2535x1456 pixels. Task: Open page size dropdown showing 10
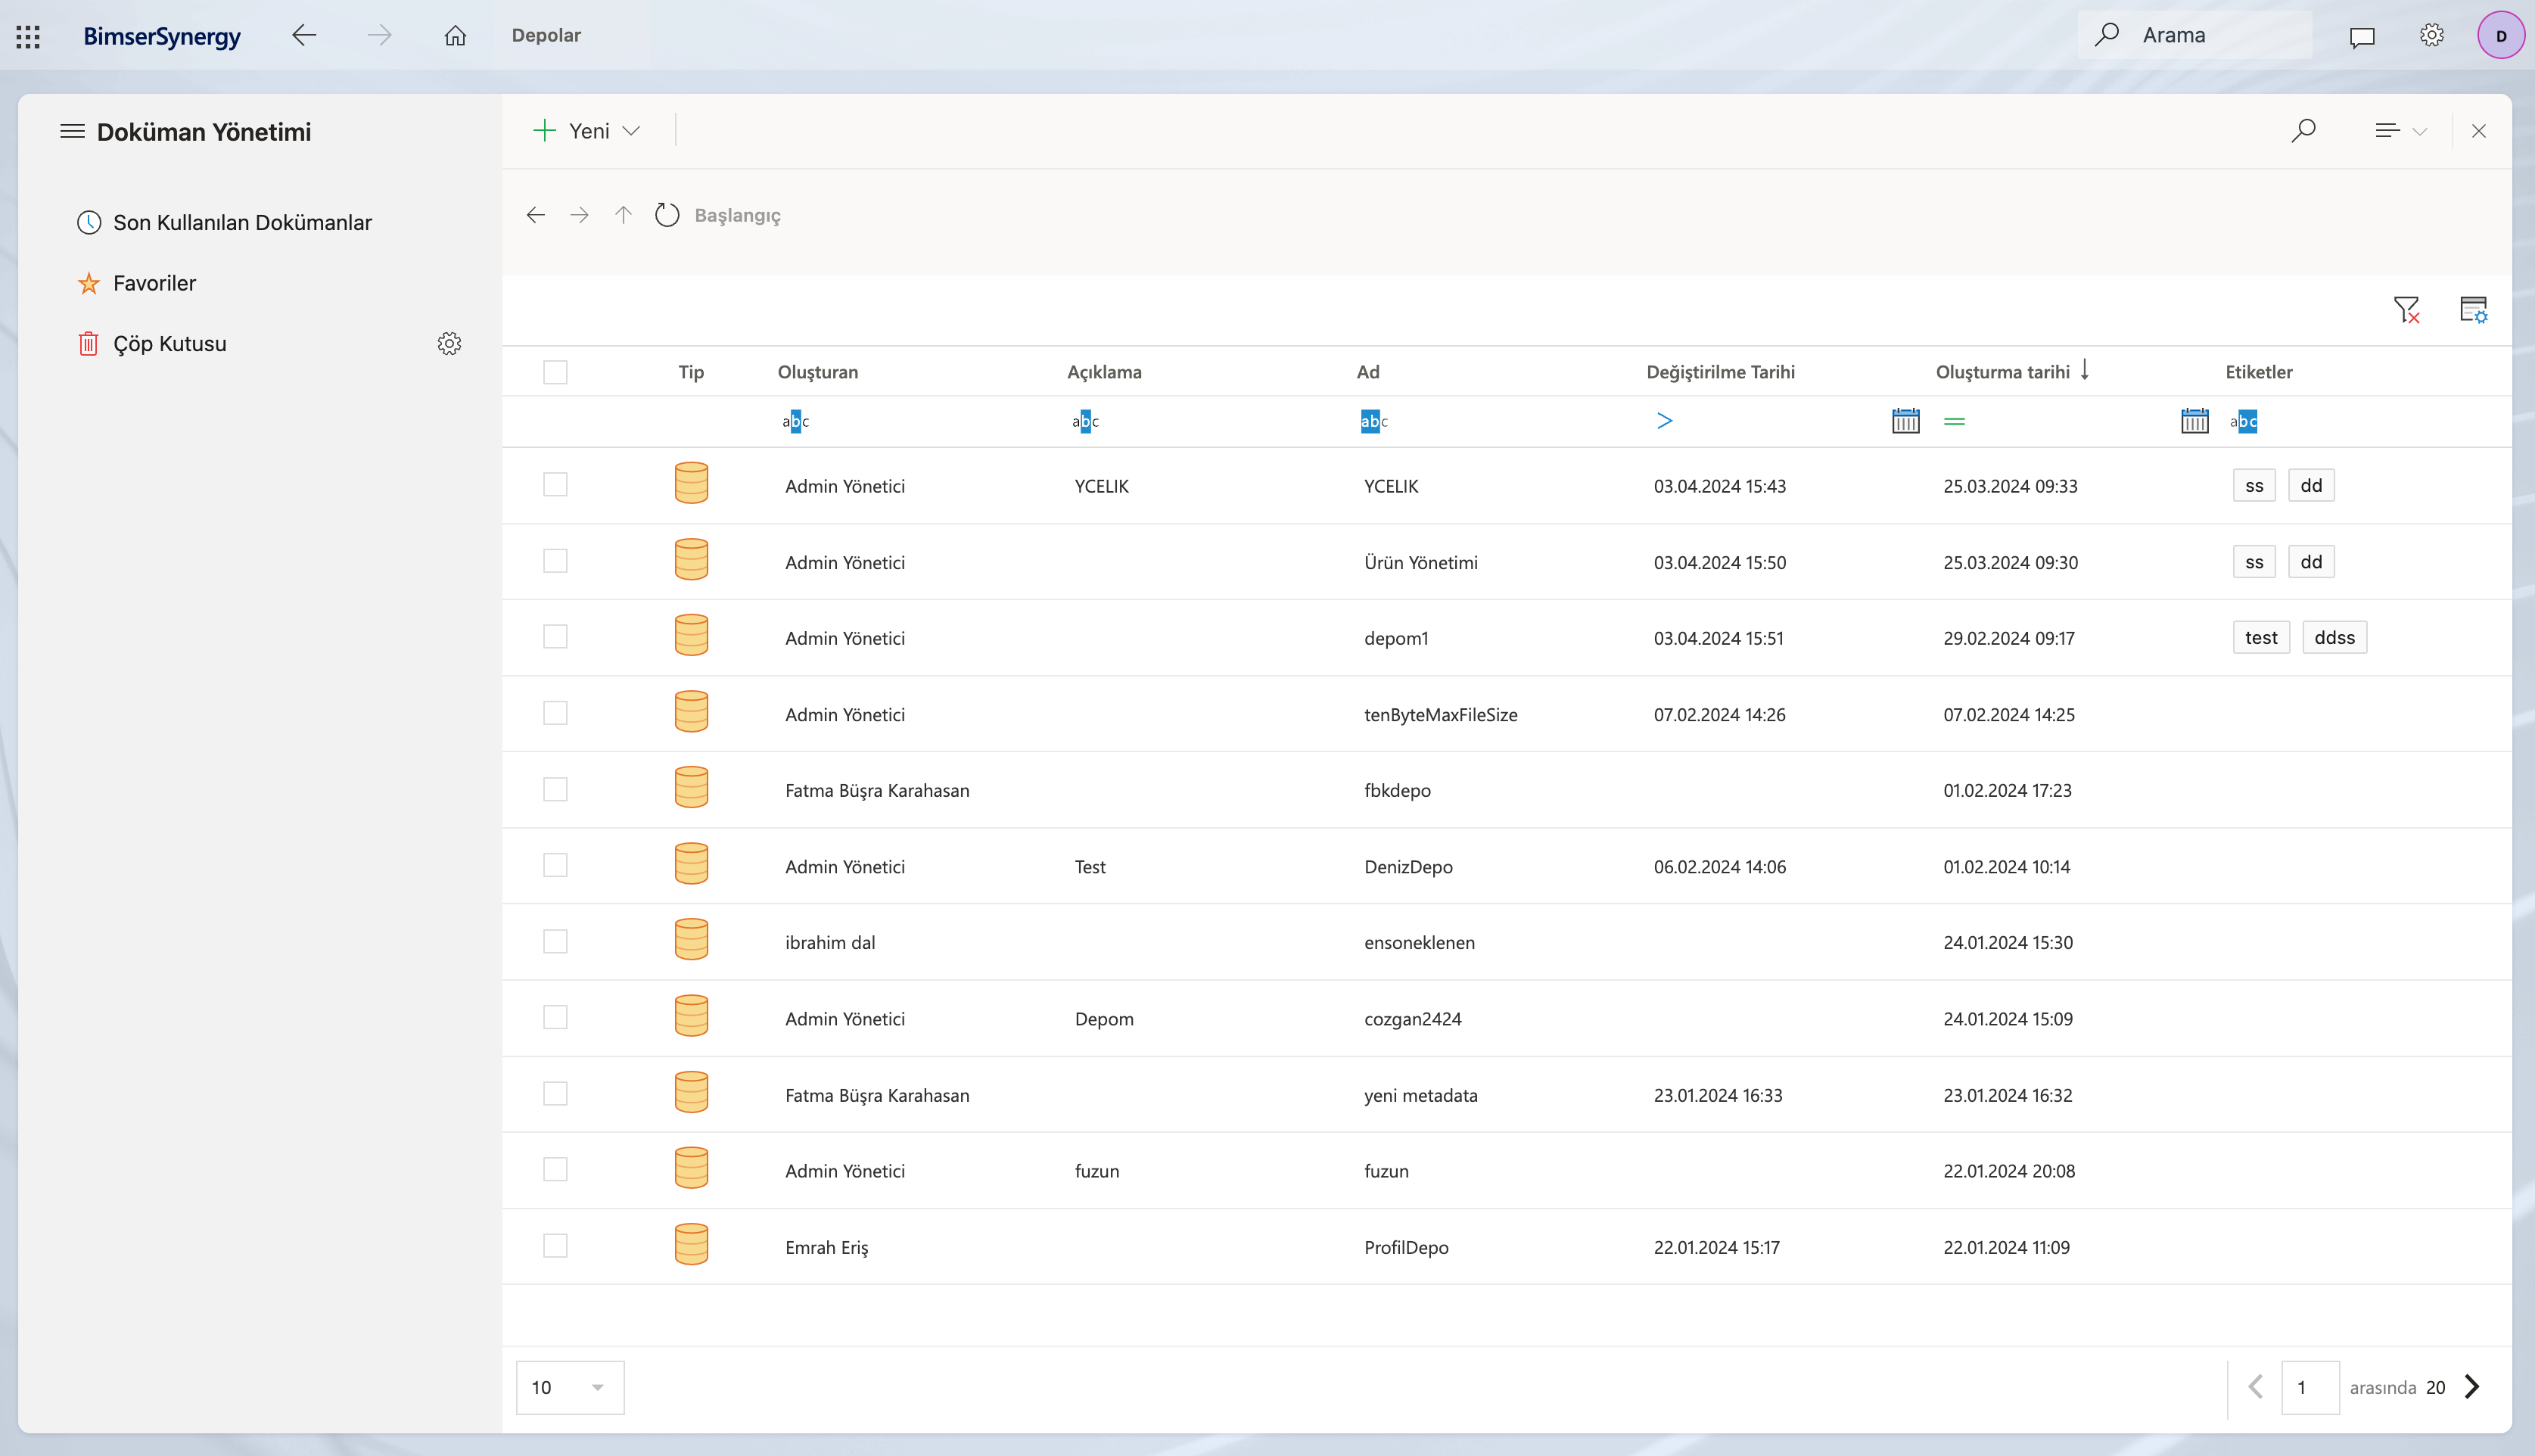click(x=570, y=1387)
